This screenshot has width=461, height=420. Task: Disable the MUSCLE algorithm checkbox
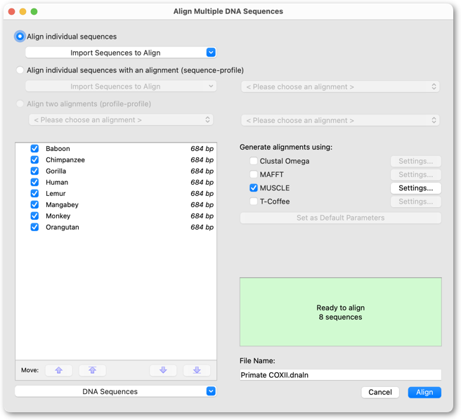[x=254, y=188]
